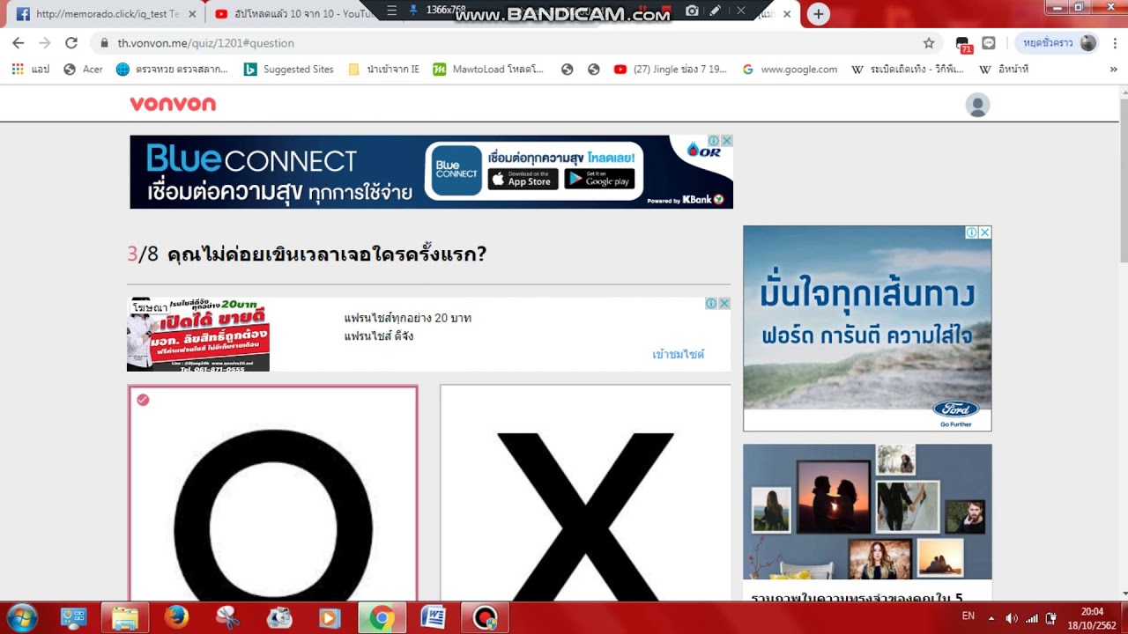Open extension with red 71 badge
Screen dimensions: 1128x634
(x=962, y=43)
